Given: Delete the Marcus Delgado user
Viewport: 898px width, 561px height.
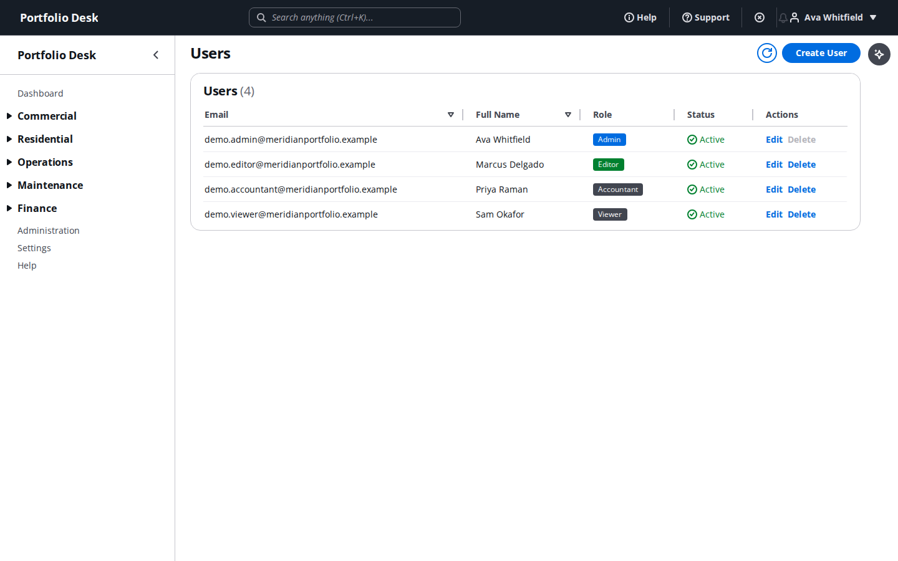Looking at the screenshot, I should tap(802, 165).
